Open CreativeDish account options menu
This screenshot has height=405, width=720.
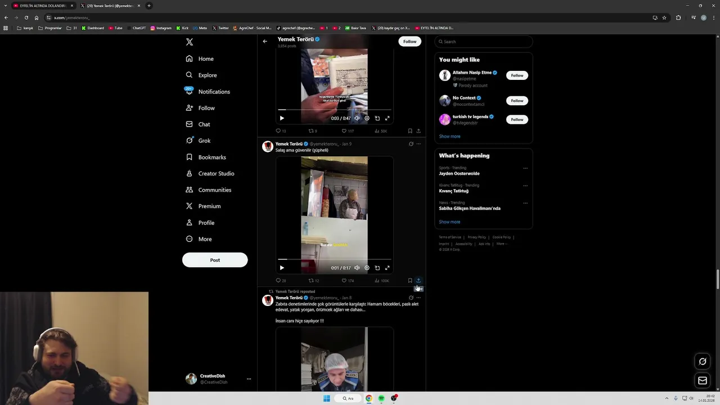click(249, 379)
